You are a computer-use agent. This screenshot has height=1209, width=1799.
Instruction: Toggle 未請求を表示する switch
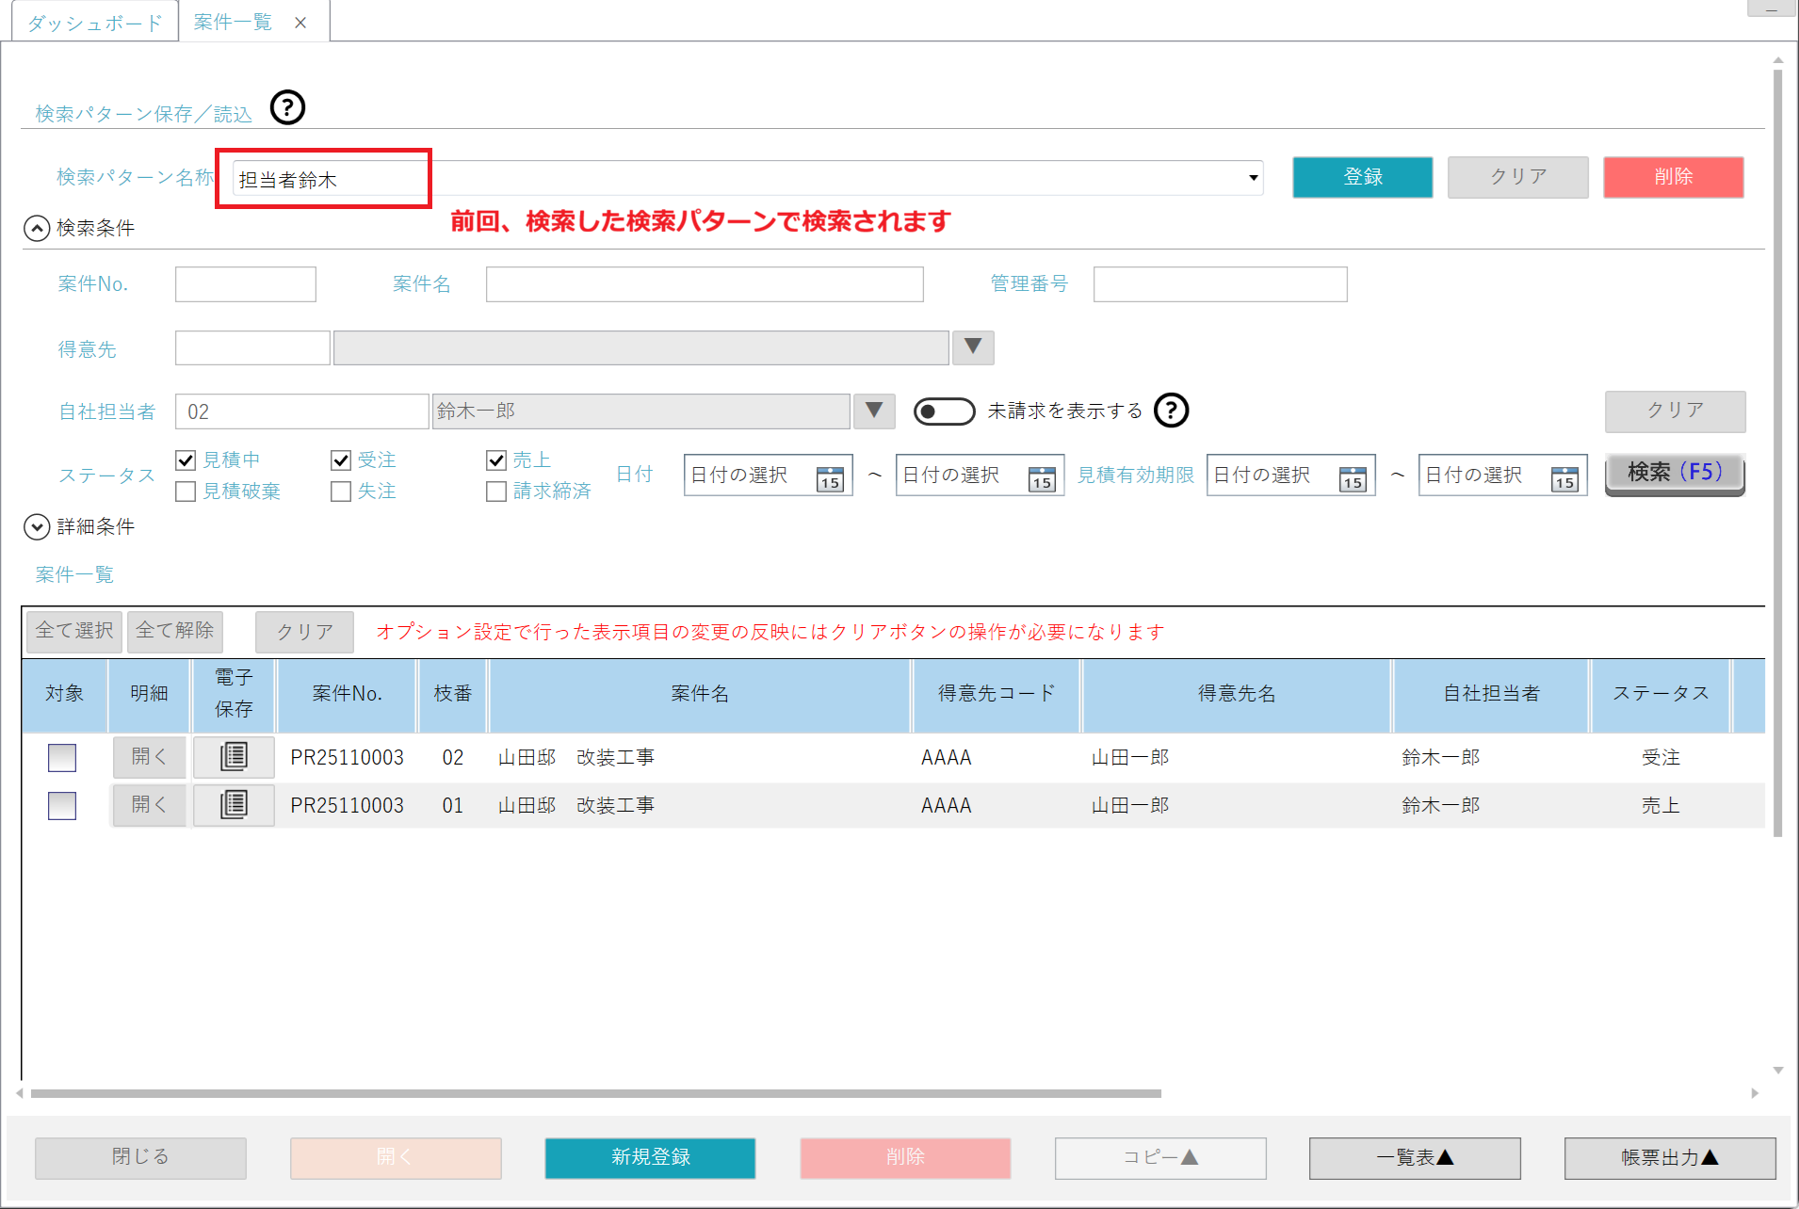[x=944, y=411]
